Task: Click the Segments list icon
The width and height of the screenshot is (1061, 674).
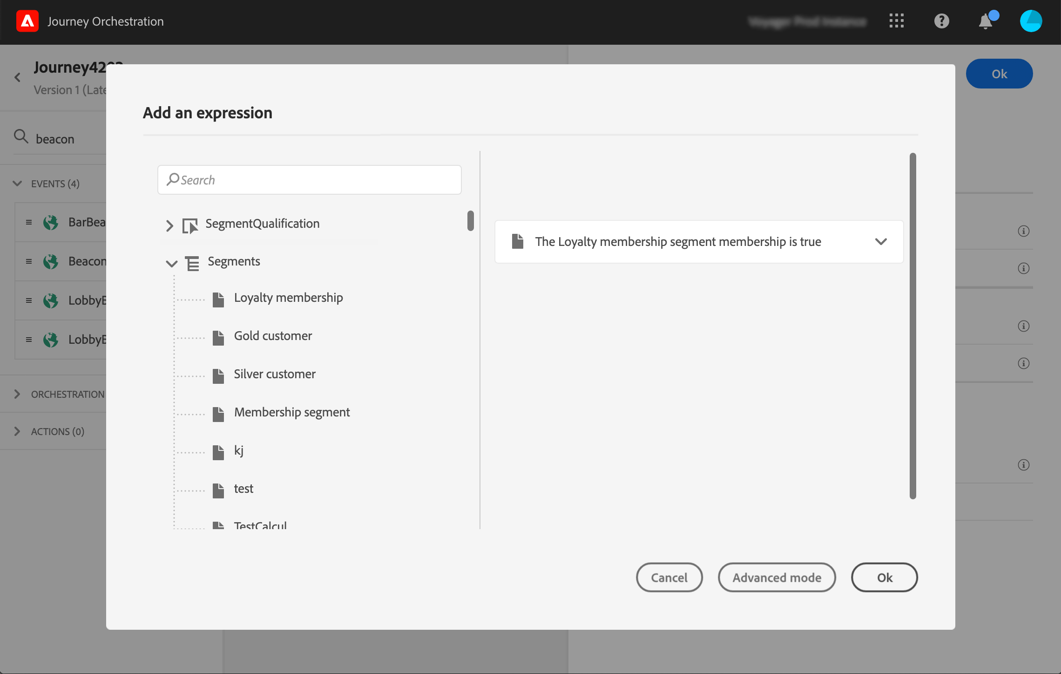Action: [192, 263]
